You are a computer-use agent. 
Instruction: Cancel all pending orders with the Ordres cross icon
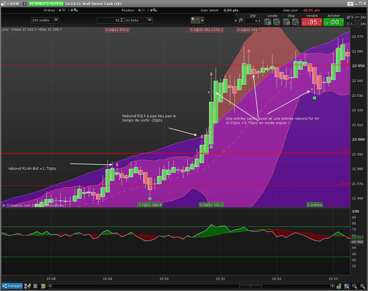(x=64, y=10)
